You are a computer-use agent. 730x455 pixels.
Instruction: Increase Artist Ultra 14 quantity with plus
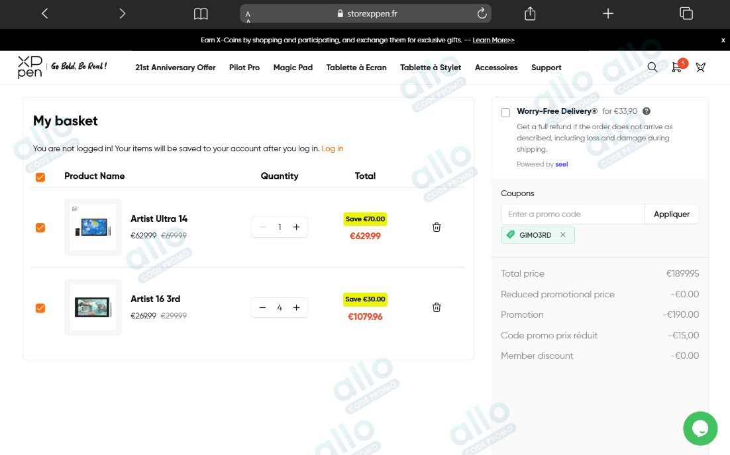(x=297, y=227)
